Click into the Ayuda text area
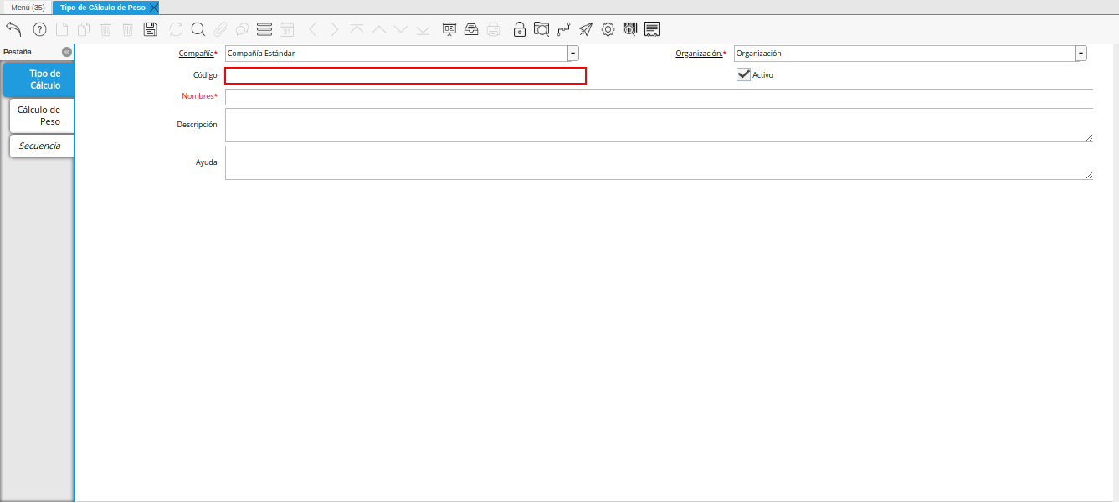This screenshot has width=1119, height=503. [x=659, y=162]
